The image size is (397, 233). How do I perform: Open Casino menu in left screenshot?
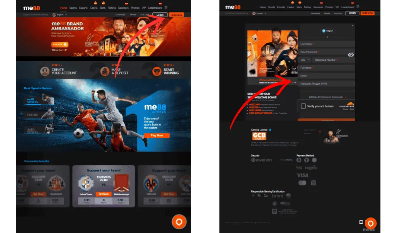pos(94,8)
